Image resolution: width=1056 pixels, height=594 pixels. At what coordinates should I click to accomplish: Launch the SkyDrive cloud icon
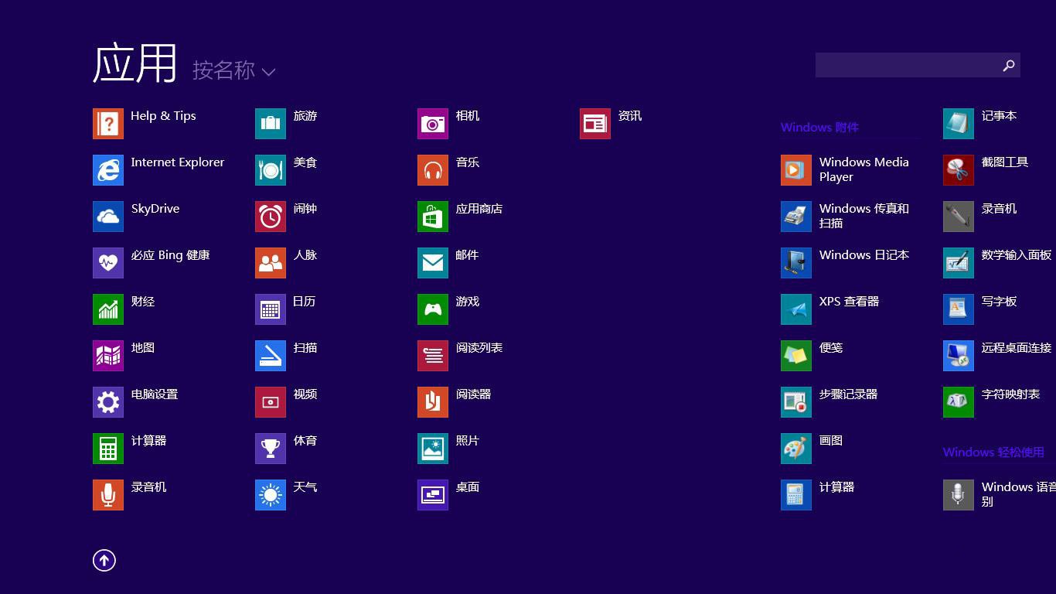pos(108,217)
